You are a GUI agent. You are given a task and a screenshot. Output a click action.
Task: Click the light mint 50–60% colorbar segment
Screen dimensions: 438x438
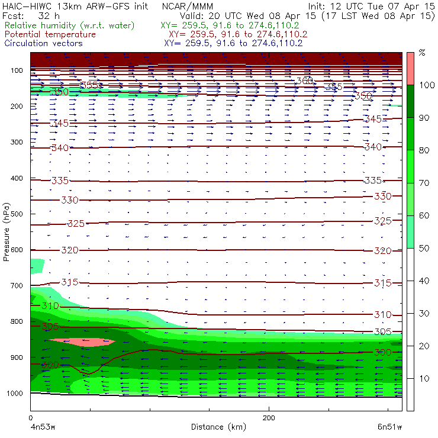(410, 232)
